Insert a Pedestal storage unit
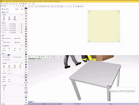The height and width of the screenshot is (105, 139). coord(15,67)
